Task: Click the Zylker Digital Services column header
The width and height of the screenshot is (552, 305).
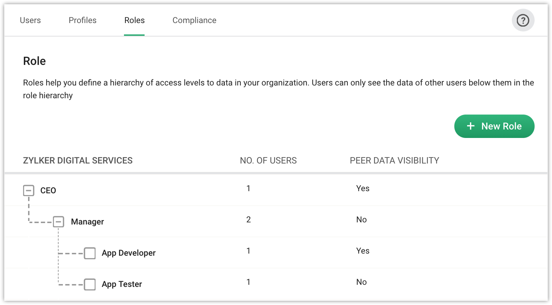Action: click(78, 161)
